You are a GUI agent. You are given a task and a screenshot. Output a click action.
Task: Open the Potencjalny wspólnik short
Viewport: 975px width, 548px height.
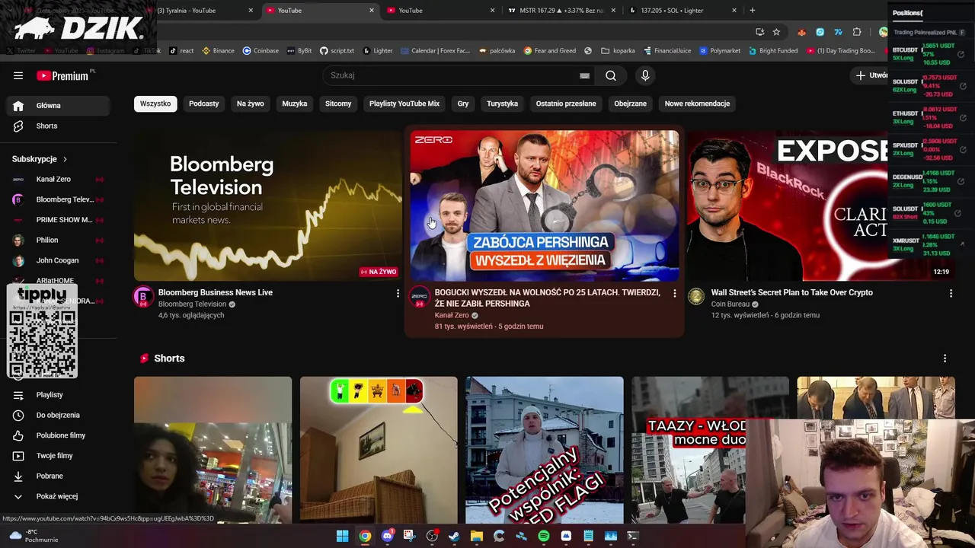(x=545, y=451)
